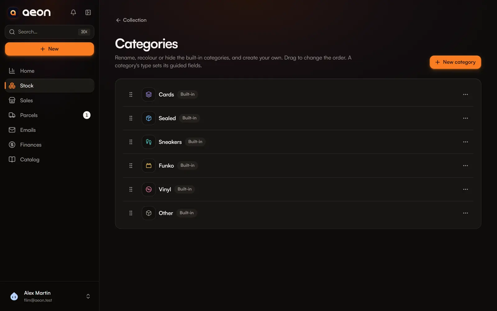Grab the drag handle for Funko

tap(131, 166)
